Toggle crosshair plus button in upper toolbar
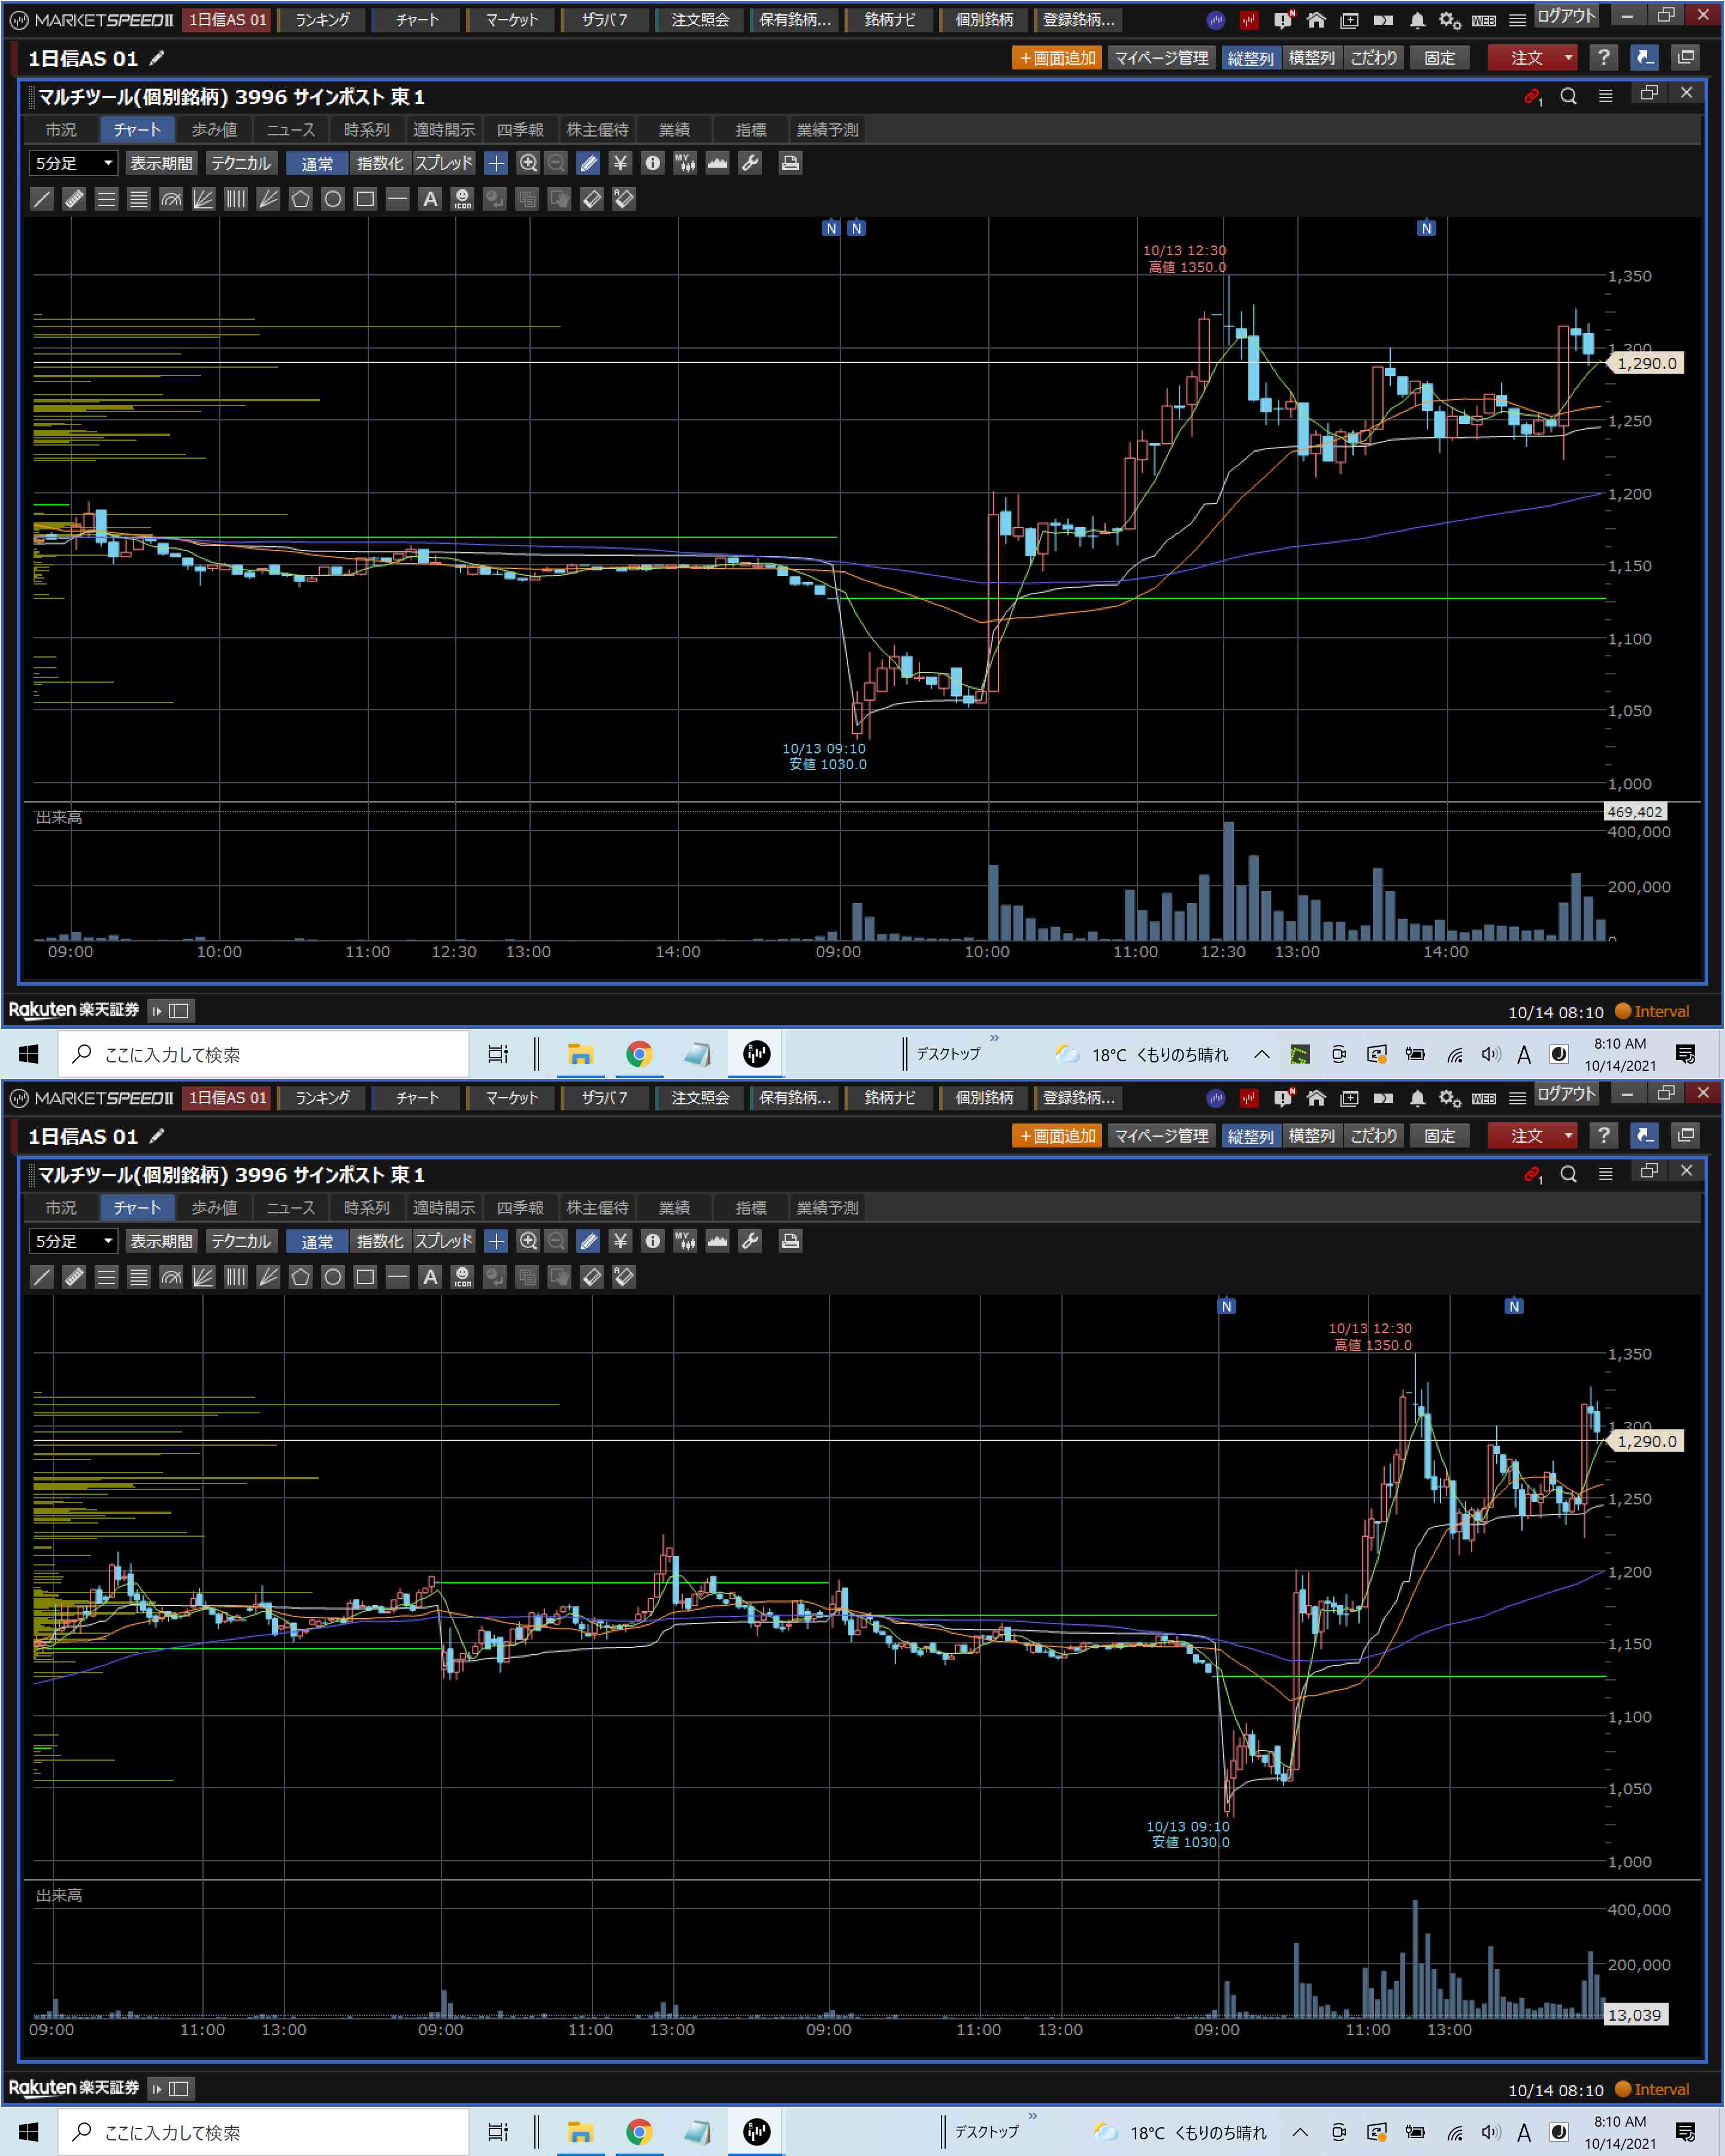Image resolution: width=1725 pixels, height=2156 pixels. (x=496, y=163)
